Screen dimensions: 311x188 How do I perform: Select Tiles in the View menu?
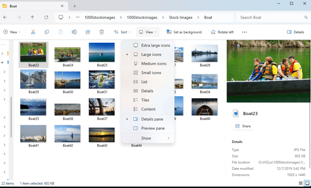[145, 100]
